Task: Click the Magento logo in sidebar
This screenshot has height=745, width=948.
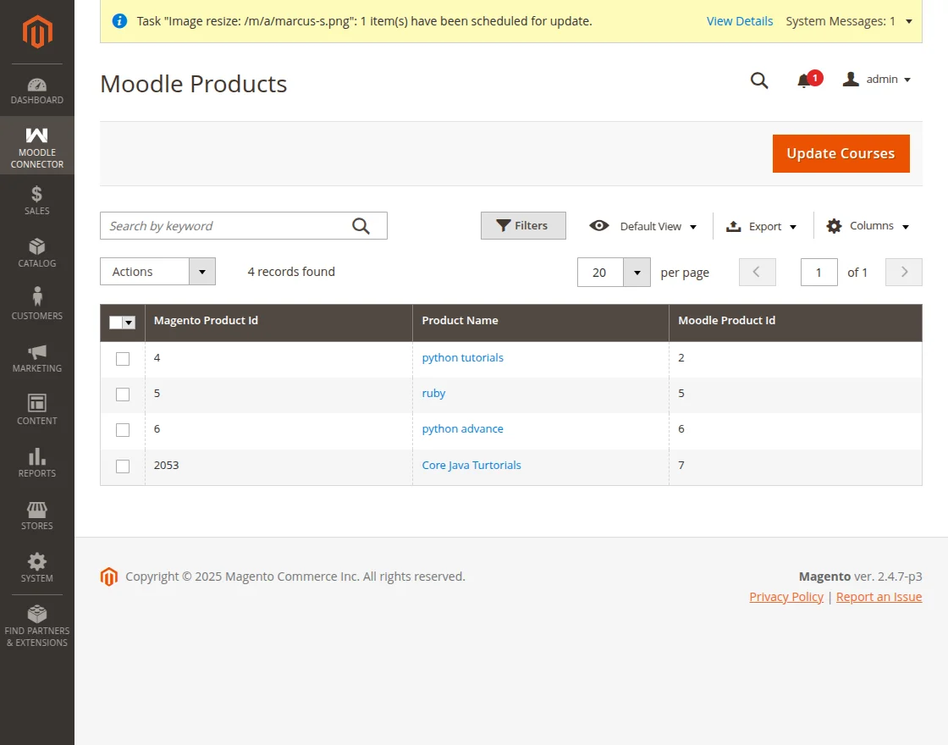Action: (37, 32)
